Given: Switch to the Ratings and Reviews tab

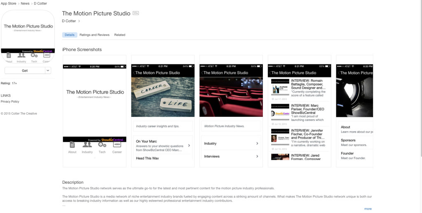Looking at the screenshot, I should 94,35.
